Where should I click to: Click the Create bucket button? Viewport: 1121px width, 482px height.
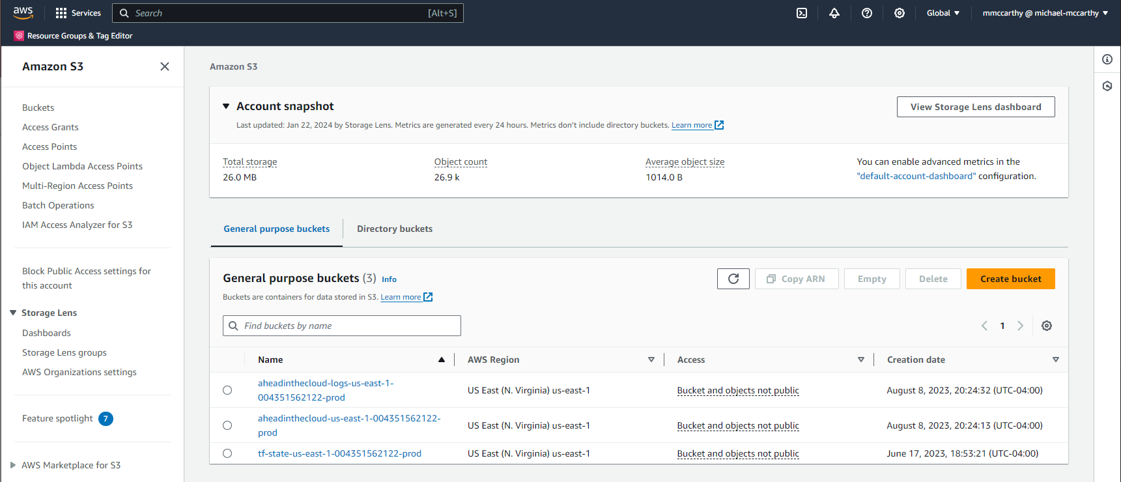(1011, 279)
